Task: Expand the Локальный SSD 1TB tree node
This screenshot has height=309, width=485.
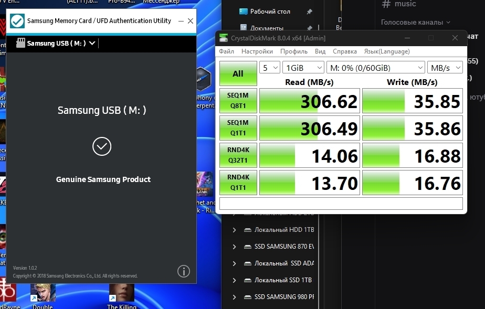Action: (x=234, y=280)
